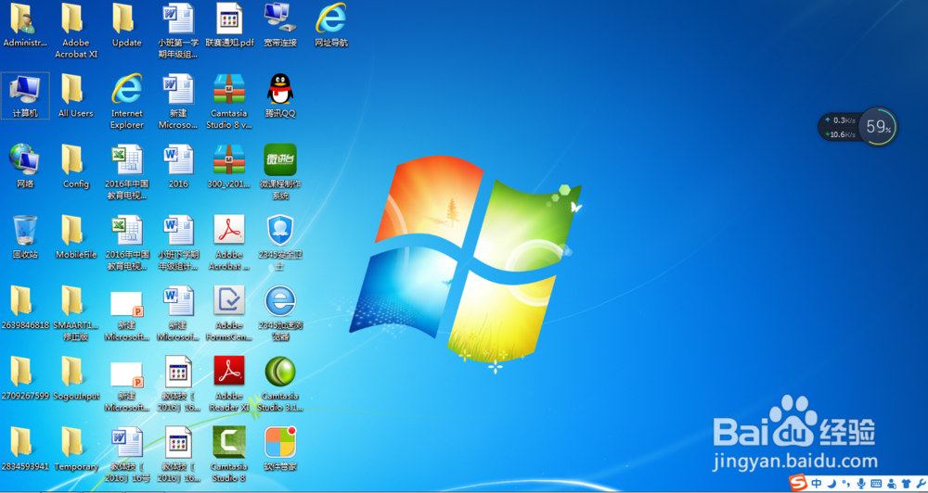The image size is (928, 493).
Task: Open the Sogou soft keyboard icon
Action: [877, 484]
